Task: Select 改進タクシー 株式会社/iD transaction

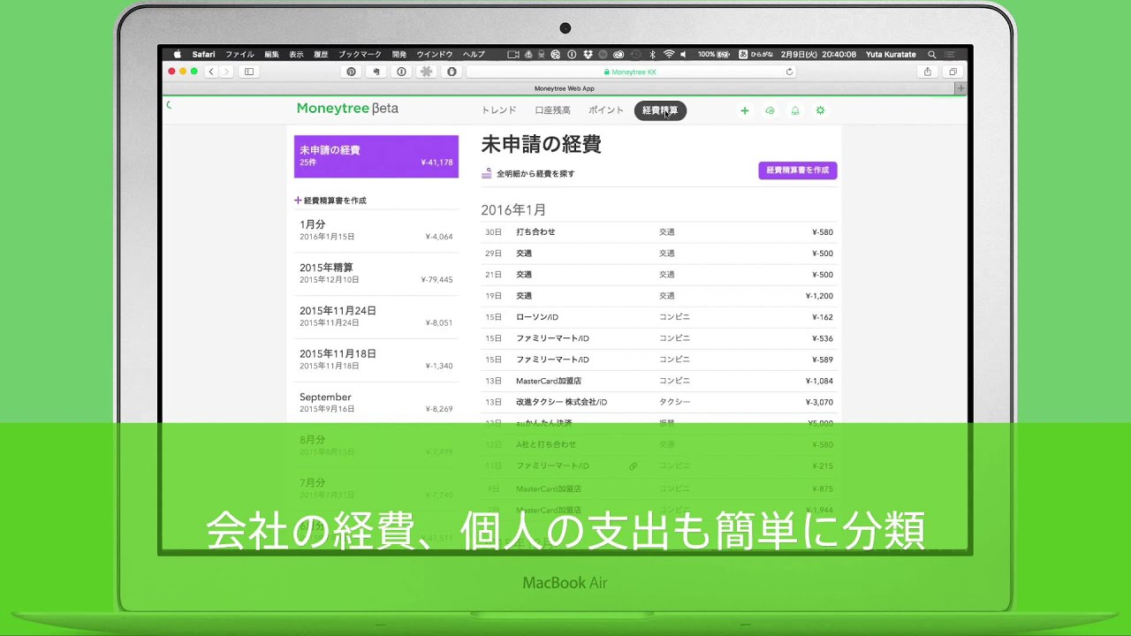Action: 658,402
